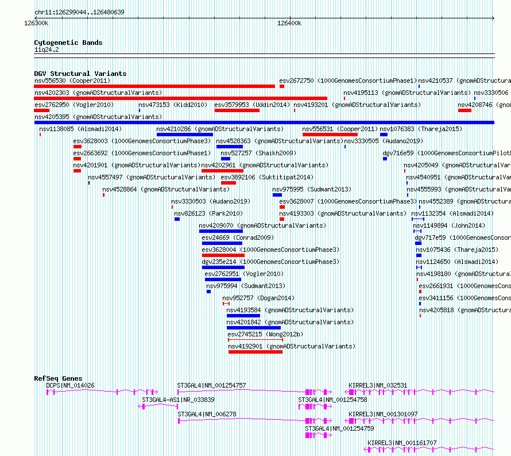Click the Cytogenetic Bands track title
Image resolution: width=511 pixels, height=456 pixels.
pyautogui.click(x=68, y=43)
